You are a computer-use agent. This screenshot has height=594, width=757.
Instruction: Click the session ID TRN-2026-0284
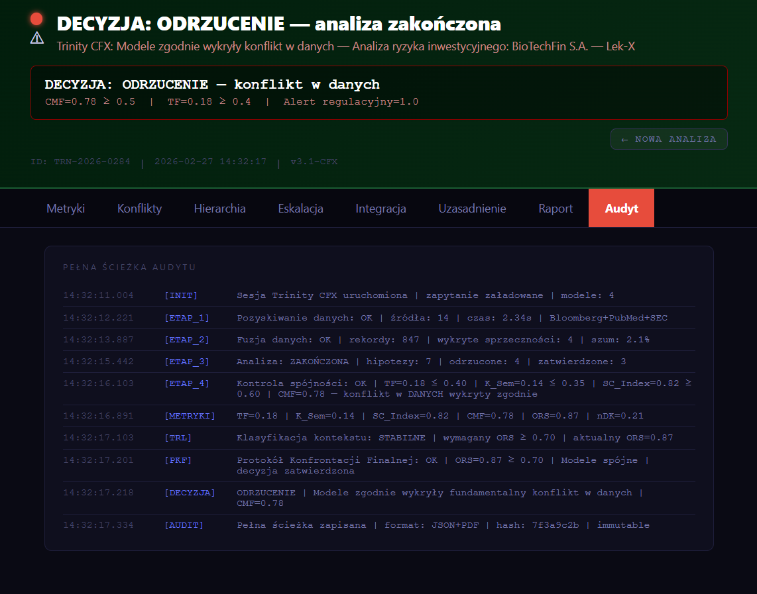[x=80, y=162]
